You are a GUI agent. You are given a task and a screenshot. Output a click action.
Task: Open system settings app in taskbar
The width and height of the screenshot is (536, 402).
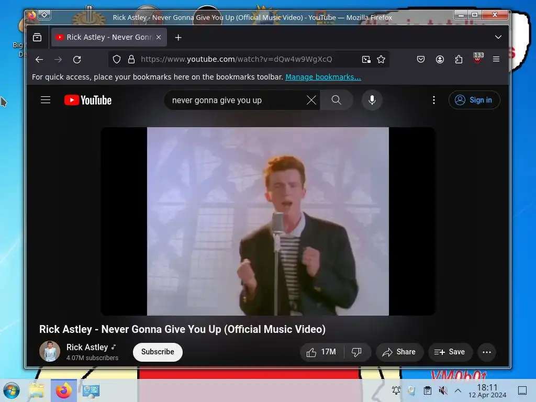(91, 390)
